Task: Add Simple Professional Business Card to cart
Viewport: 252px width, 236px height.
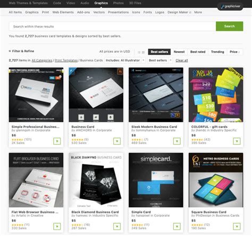Action: point(57,141)
